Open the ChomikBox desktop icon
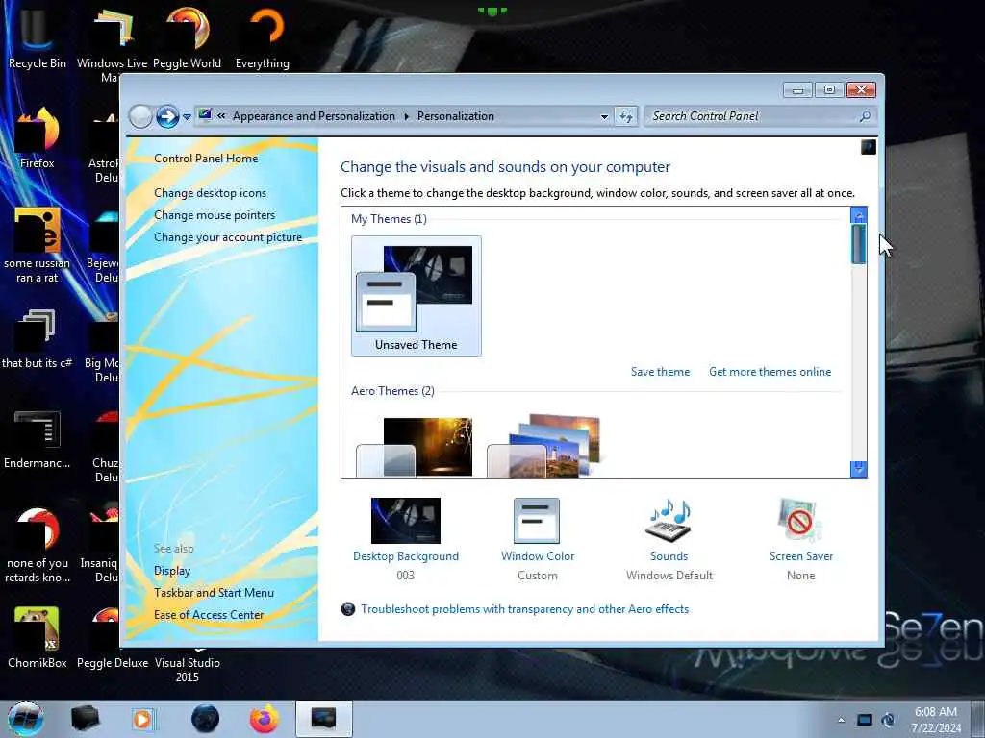 click(37, 637)
